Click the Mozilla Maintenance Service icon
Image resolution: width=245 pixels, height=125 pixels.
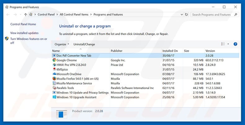[54, 83]
